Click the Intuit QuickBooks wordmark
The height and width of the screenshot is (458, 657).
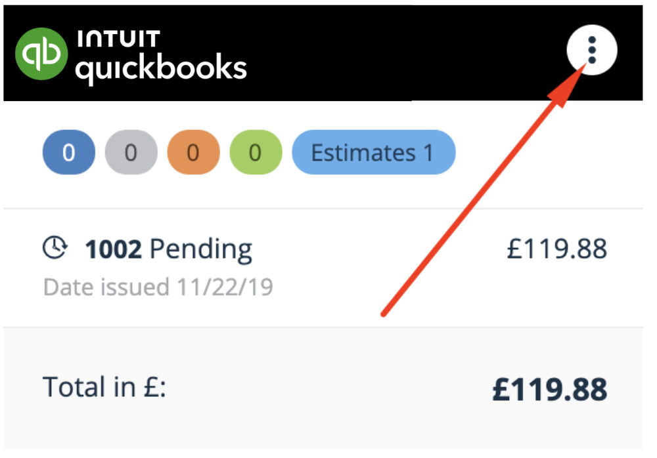tap(162, 57)
